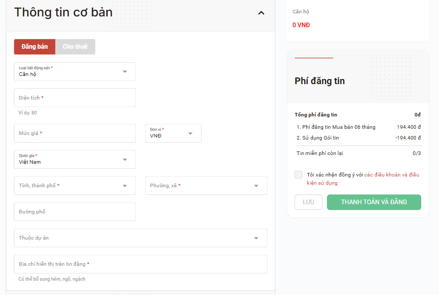Tick the terms agreement checkbox

tap(298, 174)
